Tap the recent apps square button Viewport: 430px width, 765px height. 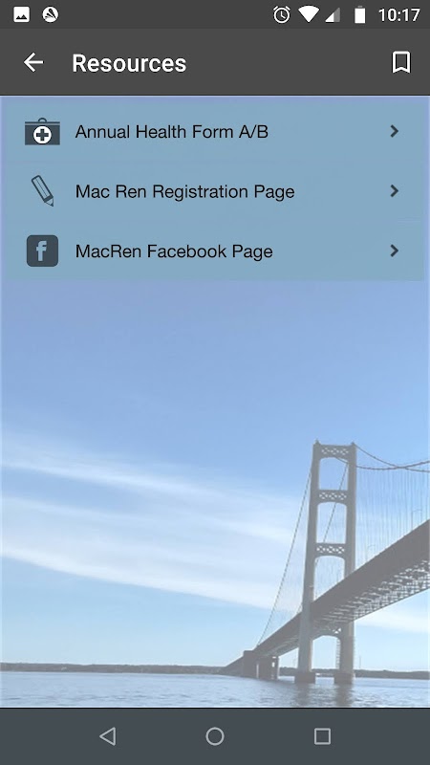tap(322, 736)
